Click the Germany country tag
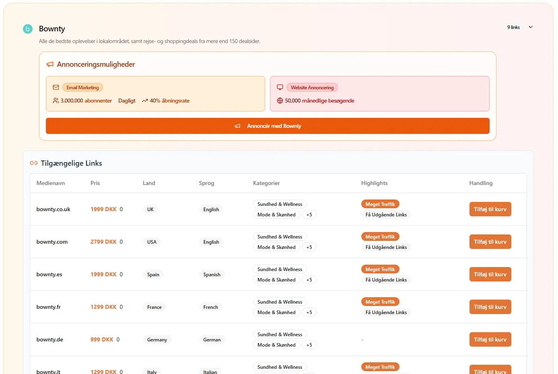The image size is (558, 374). 157,340
